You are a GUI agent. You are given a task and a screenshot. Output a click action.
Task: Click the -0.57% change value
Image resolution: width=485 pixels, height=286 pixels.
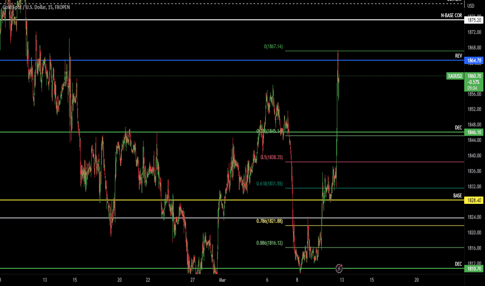pos(474,82)
